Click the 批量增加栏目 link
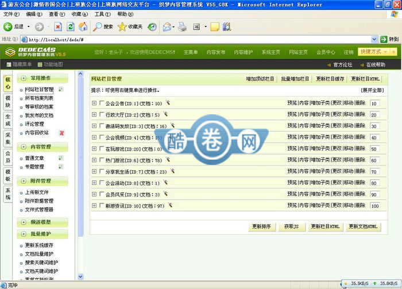The image size is (402, 289). (x=295, y=79)
